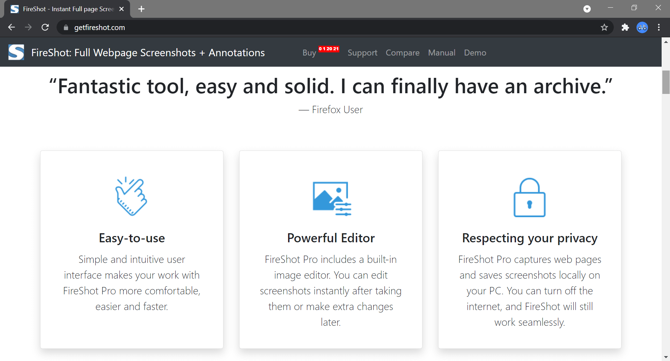Go back to the previous page
The image size is (670, 361).
click(x=12, y=27)
